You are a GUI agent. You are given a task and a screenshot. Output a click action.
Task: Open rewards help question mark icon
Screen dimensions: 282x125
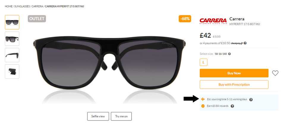[x=232, y=106]
